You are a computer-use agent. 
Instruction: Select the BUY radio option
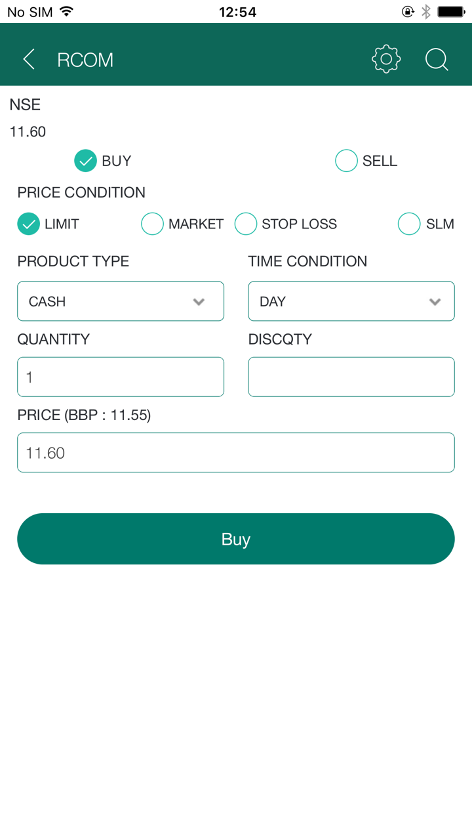point(86,161)
